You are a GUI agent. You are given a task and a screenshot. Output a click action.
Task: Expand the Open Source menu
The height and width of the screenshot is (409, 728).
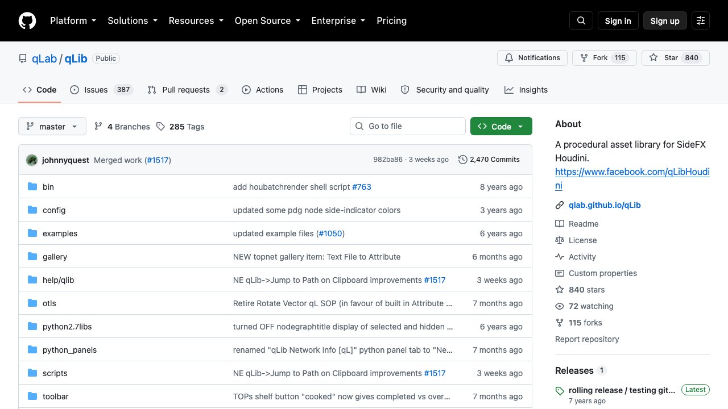point(267,20)
